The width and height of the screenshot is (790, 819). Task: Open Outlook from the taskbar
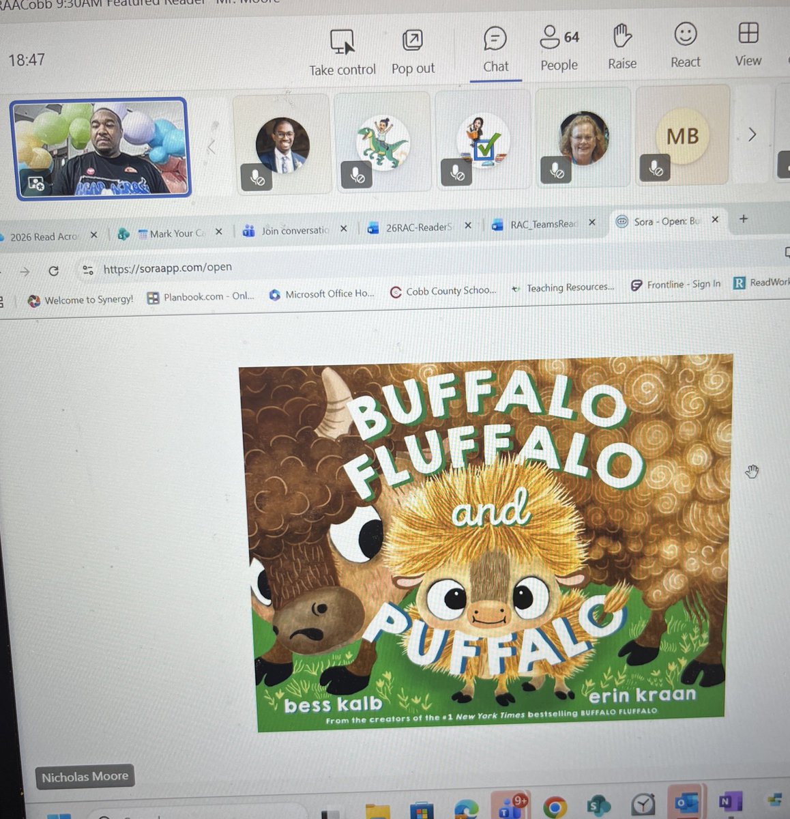point(686,803)
